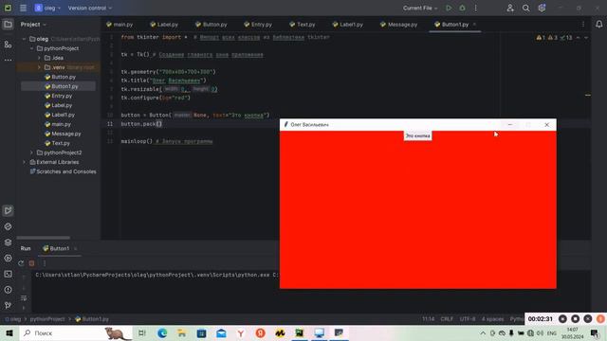607x341 pixels.
Task: Stop the screen recording in overlay
Action: point(576,319)
